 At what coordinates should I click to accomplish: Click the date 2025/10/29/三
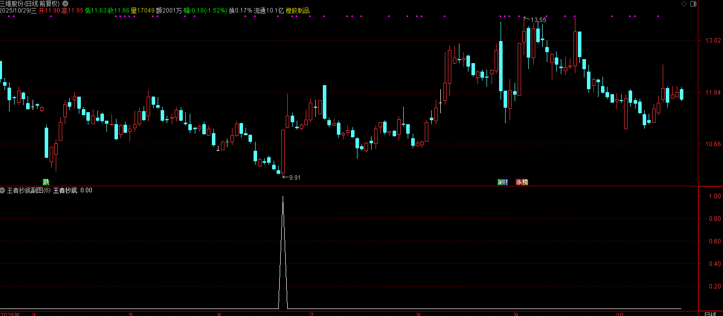click(19, 11)
